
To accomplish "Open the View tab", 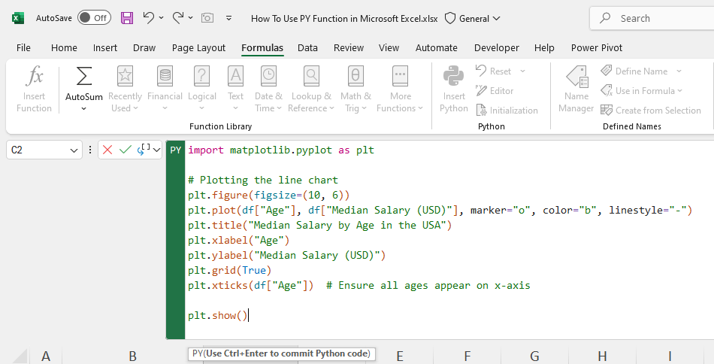I will point(389,48).
